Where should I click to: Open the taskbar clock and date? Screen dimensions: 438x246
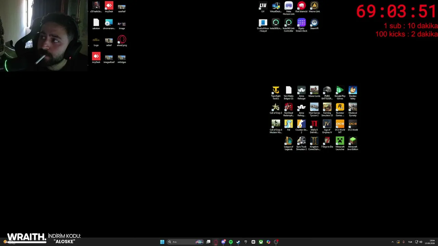(430, 242)
